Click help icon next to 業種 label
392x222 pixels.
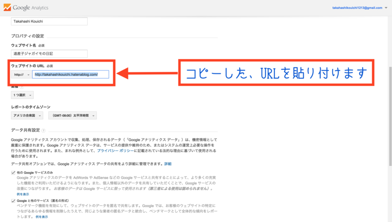click(x=22, y=87)
